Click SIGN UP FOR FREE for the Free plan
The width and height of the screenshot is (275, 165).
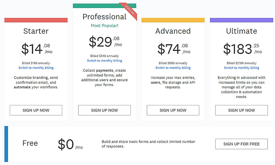[x=241, y=144]
